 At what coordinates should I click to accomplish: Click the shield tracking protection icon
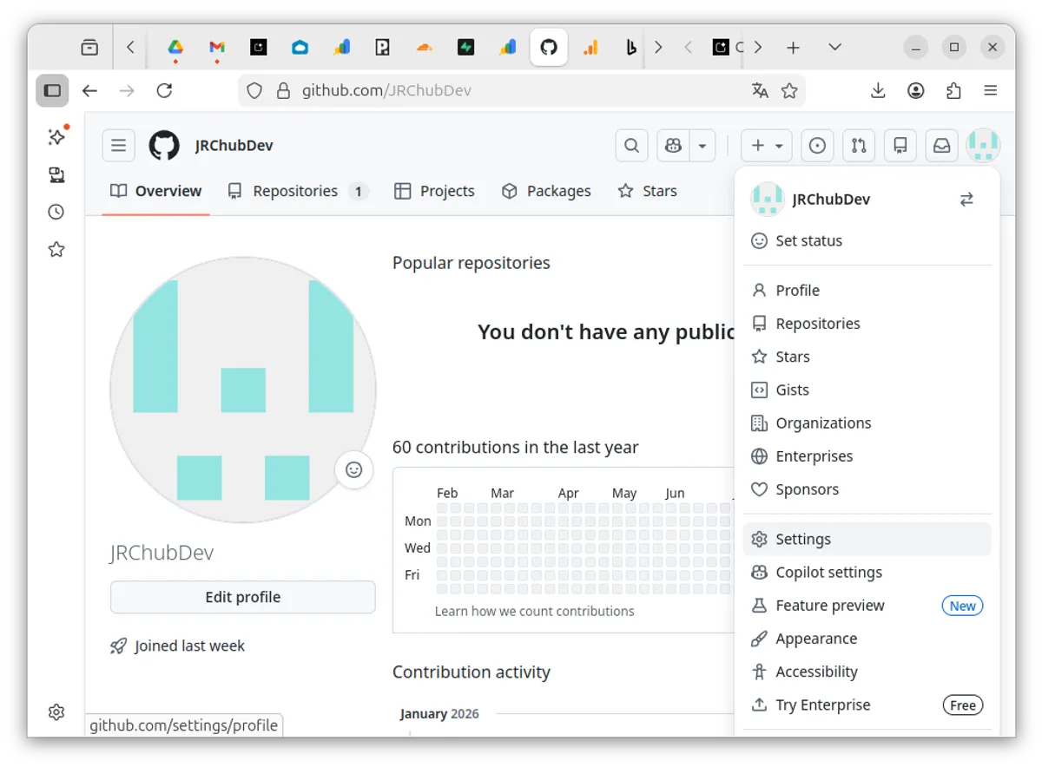(x=254, y=90)
